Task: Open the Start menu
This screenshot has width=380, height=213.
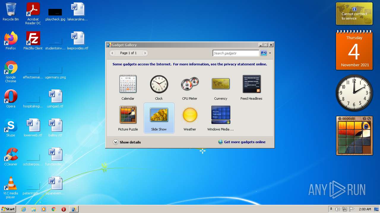Action: [x=8, y=209]
